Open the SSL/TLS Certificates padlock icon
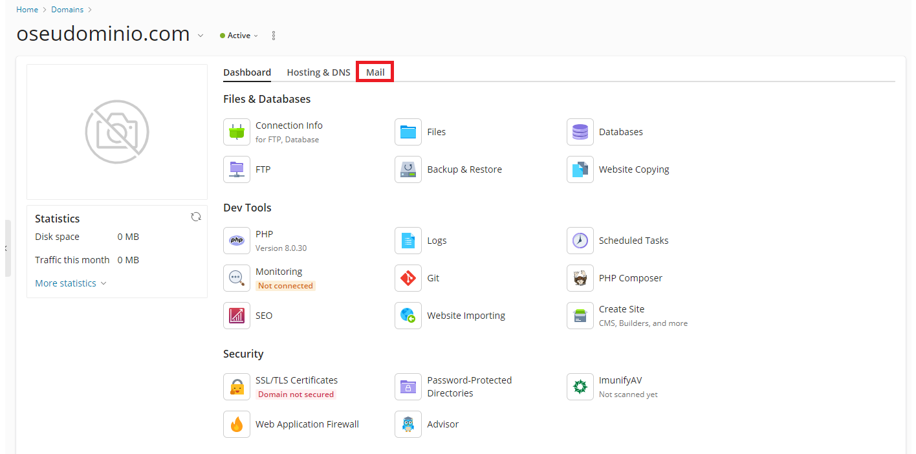Screen dimensions: 916x454 click(x=236, y=387)
